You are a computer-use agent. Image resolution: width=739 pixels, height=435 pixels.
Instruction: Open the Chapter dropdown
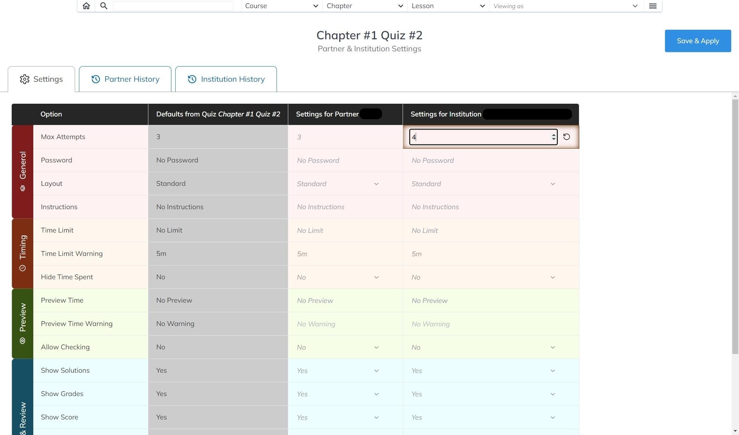pyautogui.click(x=365, y=6)
